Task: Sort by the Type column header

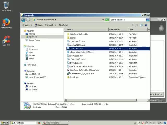Action: [x=138, y=30]
